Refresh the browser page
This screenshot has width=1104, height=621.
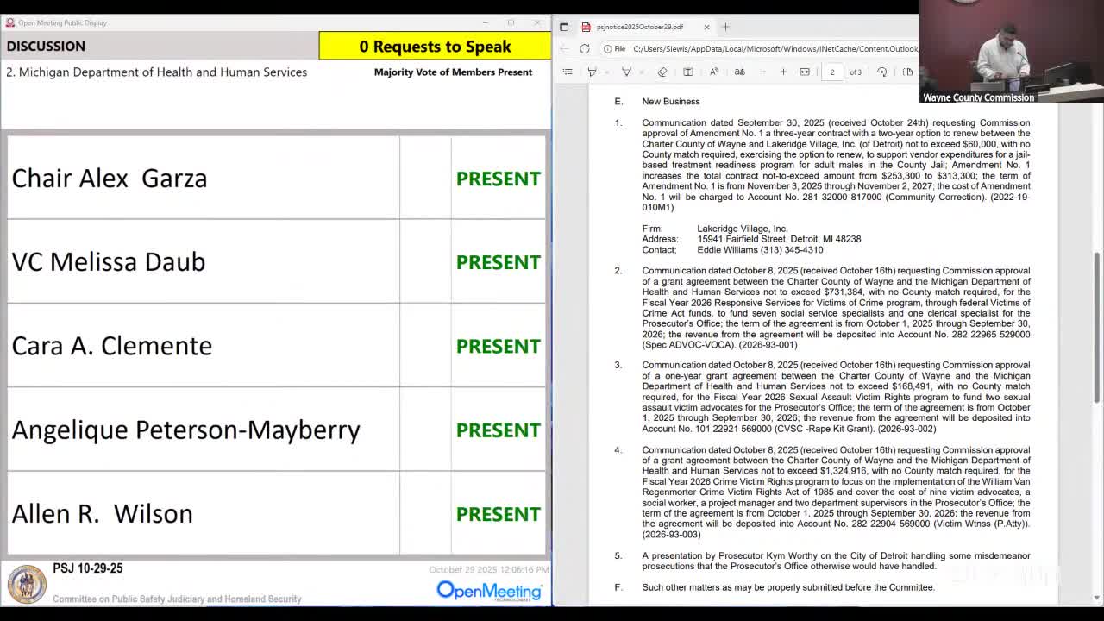point(585,49)
